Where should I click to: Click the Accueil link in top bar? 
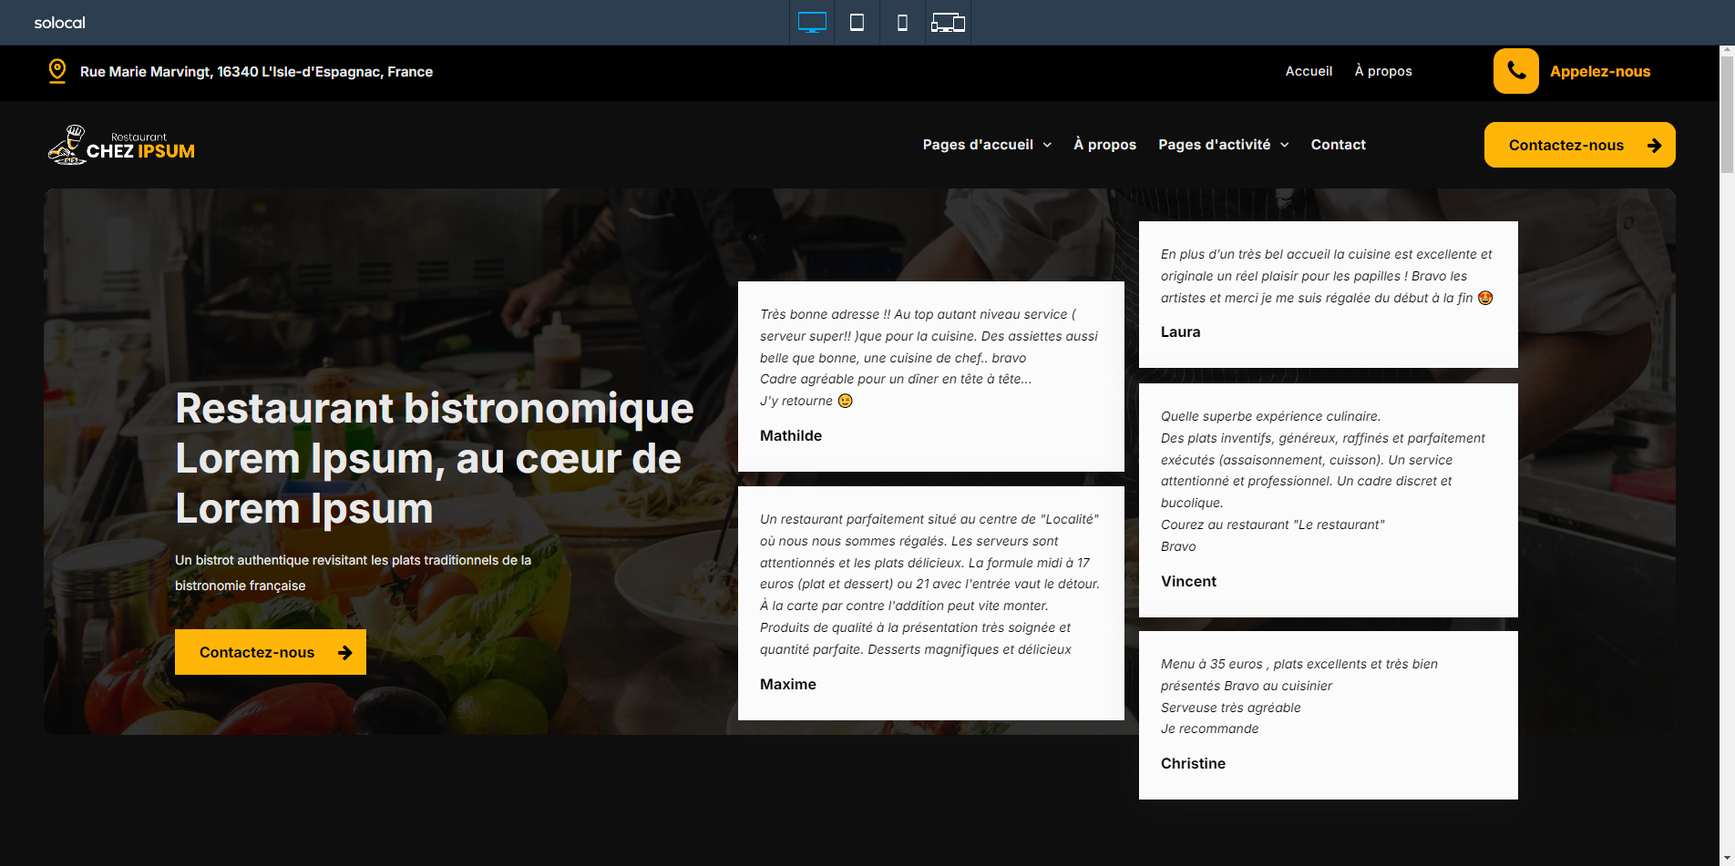(x=1309, y=71)
